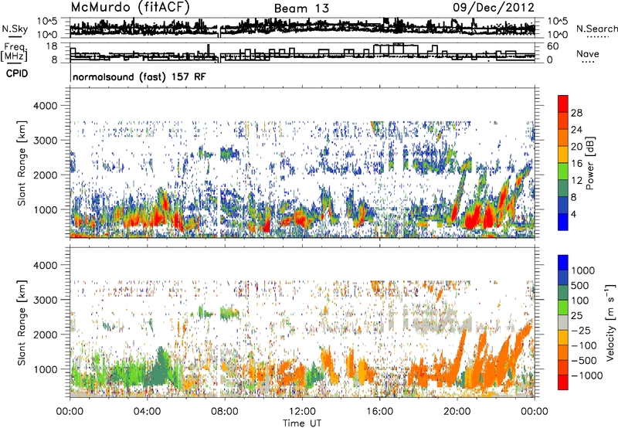
Task: Click the CPID label
Action: tap(17, 73)
